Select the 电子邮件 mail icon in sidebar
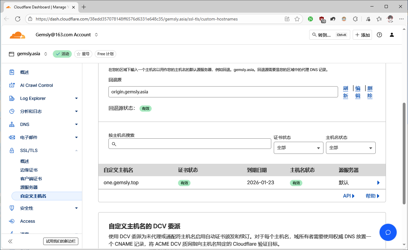Viewport: 408px width, 250px height. point(12,137)
